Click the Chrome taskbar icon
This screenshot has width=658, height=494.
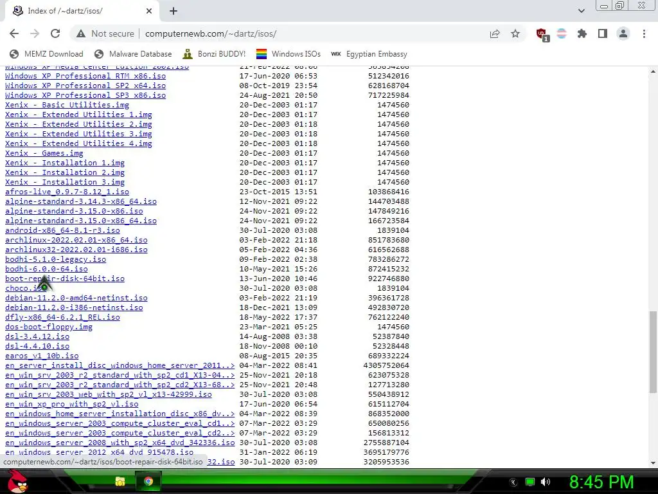coord(148,481)
